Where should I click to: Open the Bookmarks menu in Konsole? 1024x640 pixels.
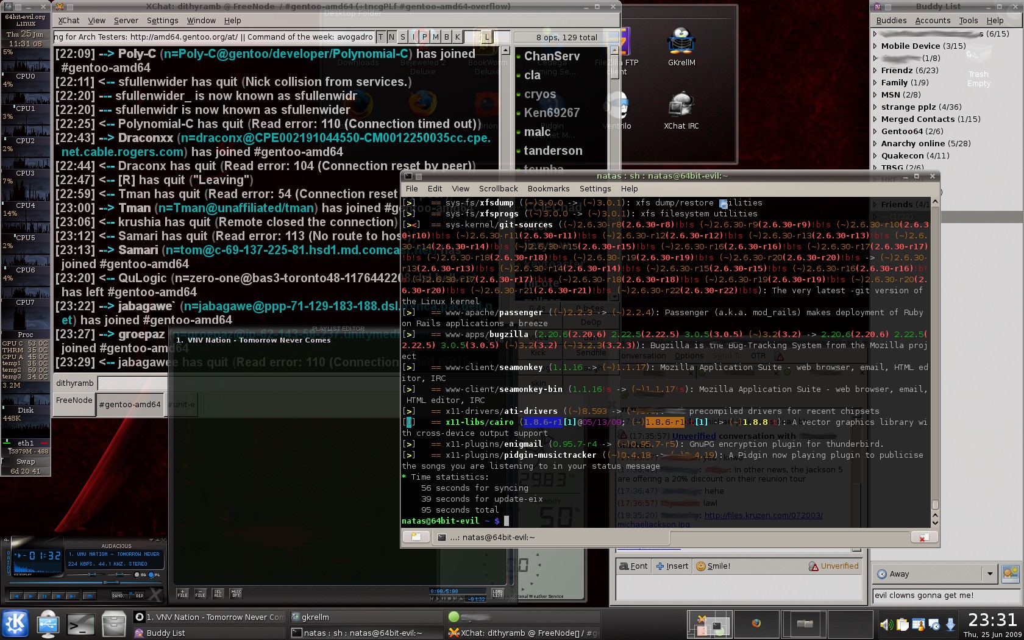coord(548,189)
